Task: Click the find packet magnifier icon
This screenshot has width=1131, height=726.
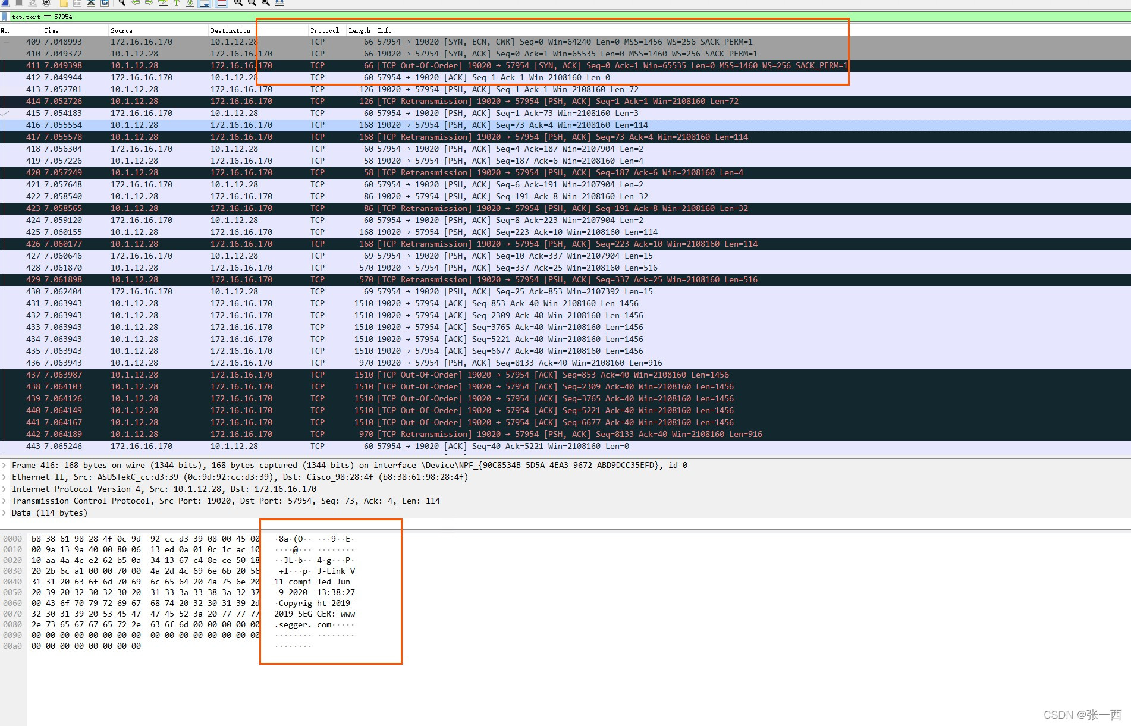Action: point(122,2)
